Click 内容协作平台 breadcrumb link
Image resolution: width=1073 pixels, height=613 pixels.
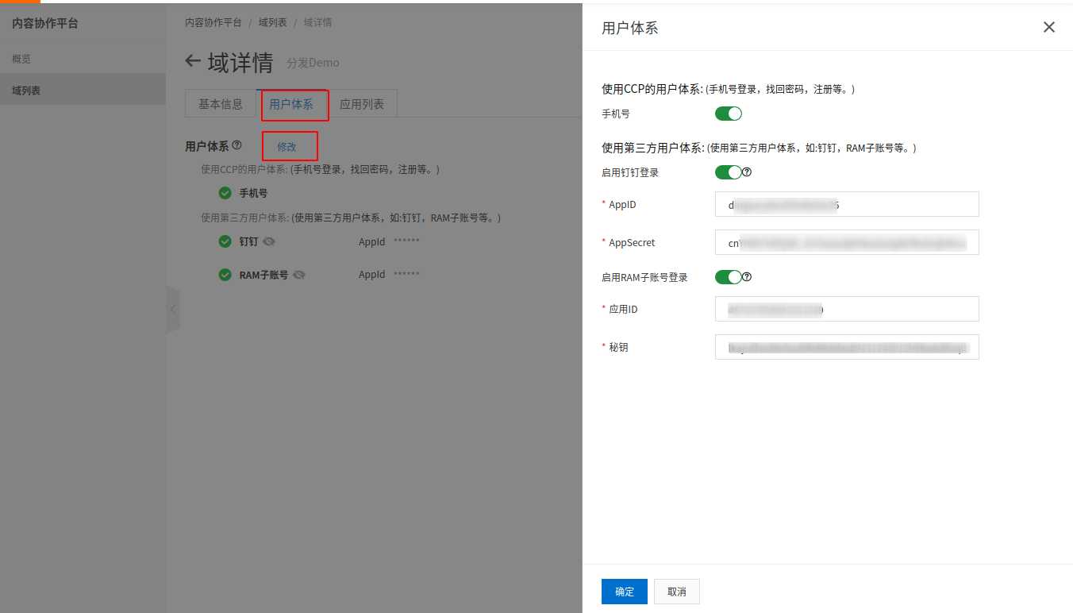tap(213, 22)
